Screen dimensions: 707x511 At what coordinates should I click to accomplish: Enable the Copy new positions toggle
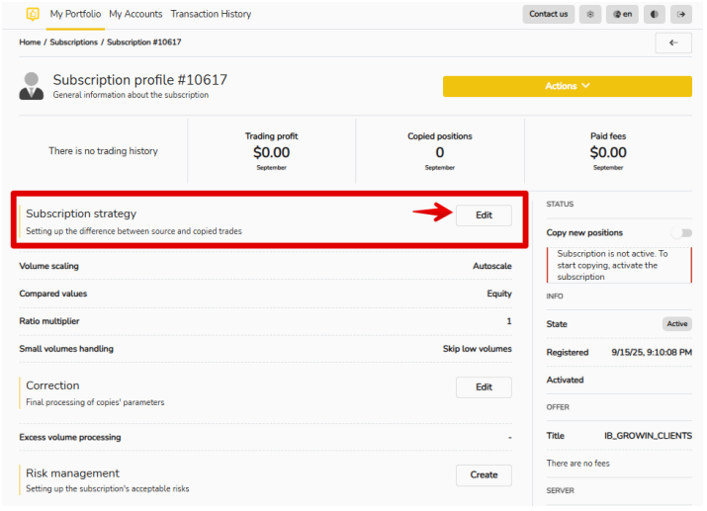pos(680,233)
